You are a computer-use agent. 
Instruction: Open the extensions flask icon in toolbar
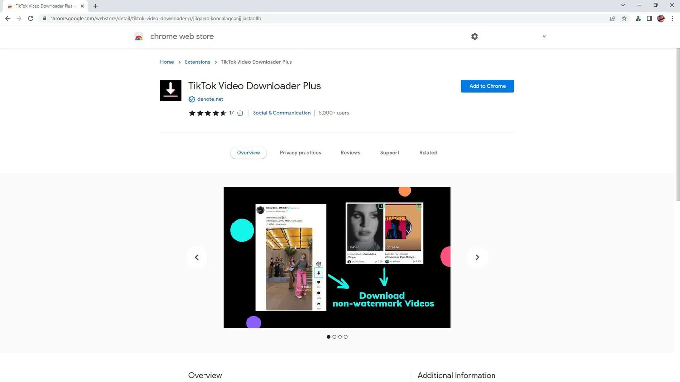tap(638, 18)
